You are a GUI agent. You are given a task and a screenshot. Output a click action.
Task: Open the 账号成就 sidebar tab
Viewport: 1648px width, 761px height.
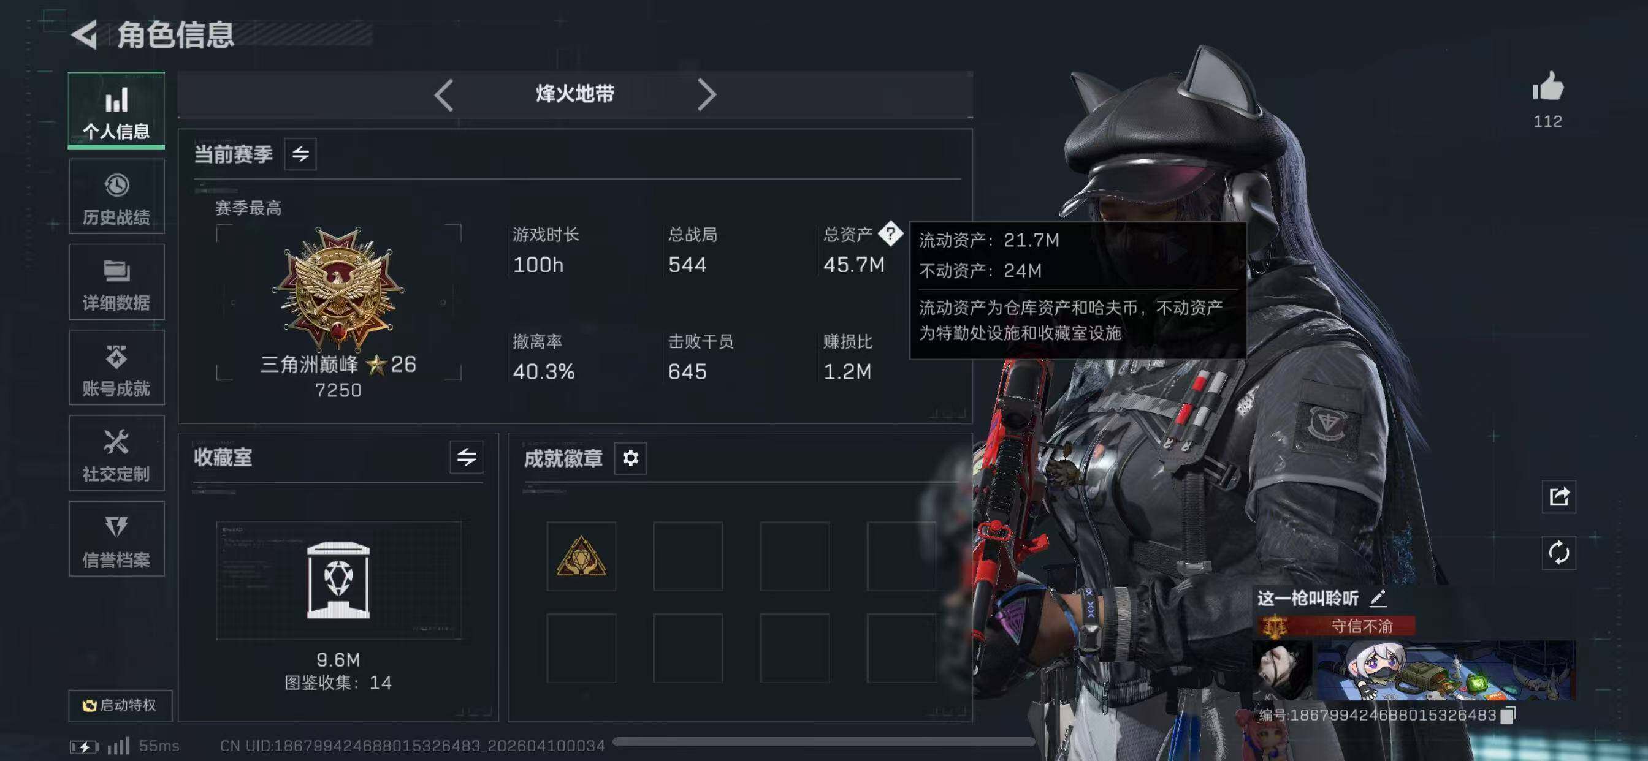(116, 368)
